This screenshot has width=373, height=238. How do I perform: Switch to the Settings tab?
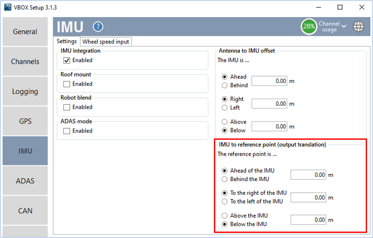[66, 41]
